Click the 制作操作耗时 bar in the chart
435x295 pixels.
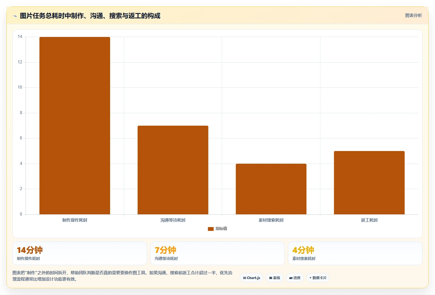[75, 126]
